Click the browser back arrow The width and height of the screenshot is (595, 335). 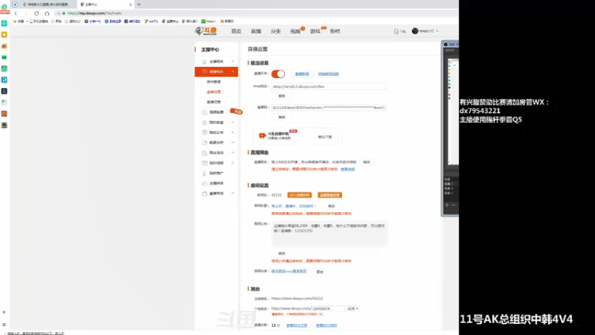point(16,13)
